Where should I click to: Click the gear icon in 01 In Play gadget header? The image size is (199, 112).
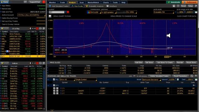point(30,28)
